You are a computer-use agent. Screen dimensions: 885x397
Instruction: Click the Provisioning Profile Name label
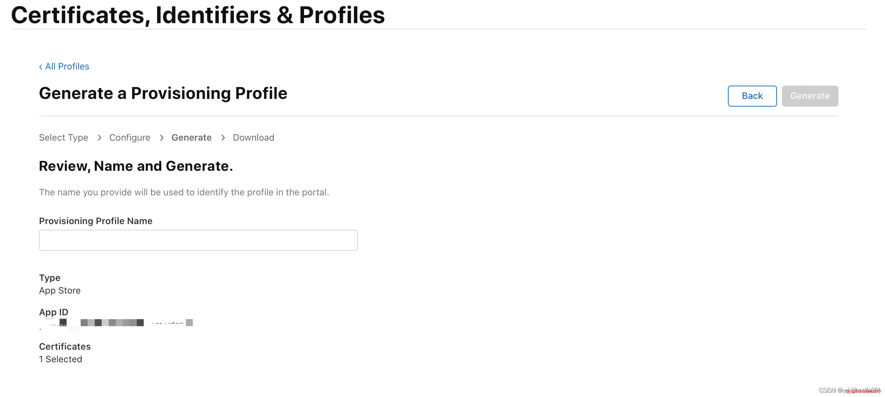96,221
